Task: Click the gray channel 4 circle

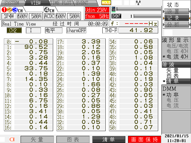Action: [47, 10]
